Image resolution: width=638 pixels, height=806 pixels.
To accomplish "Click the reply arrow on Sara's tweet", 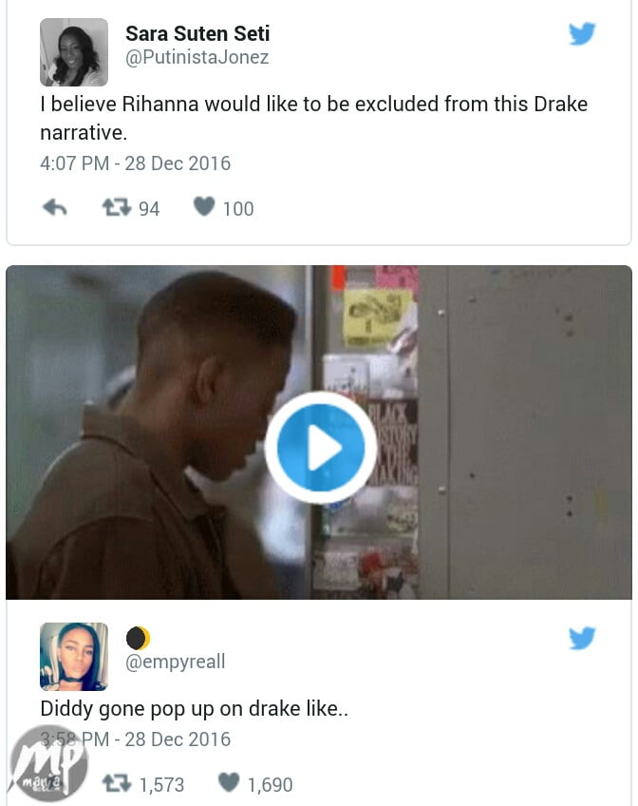I will pos(55,207).
